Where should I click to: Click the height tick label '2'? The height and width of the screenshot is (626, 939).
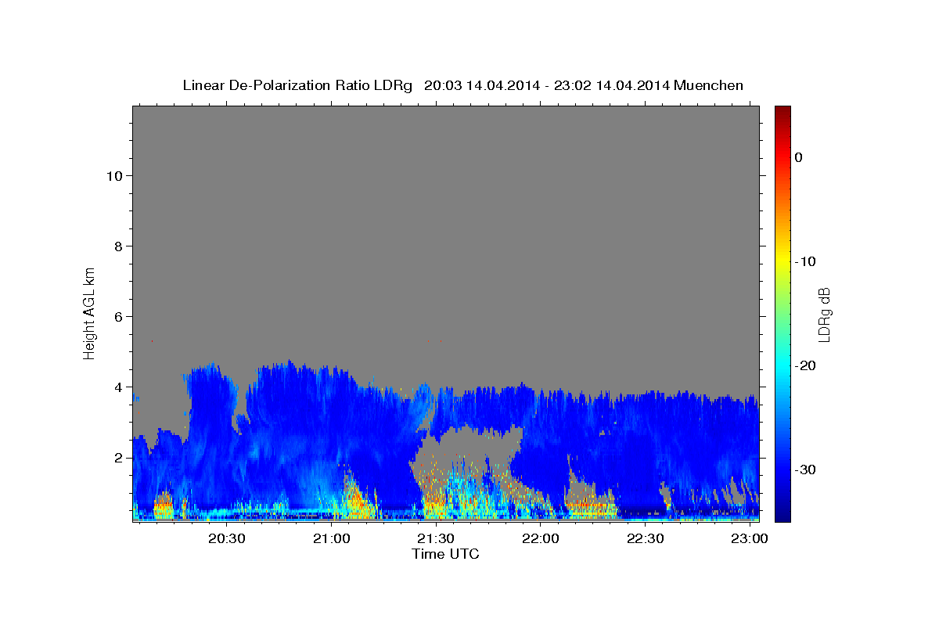tap(118, 457)
